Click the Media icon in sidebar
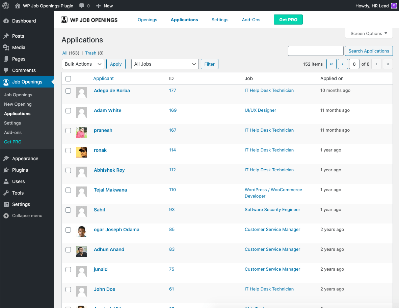Image resolution: width=399 pixels, height=308 pixels. 6,47
